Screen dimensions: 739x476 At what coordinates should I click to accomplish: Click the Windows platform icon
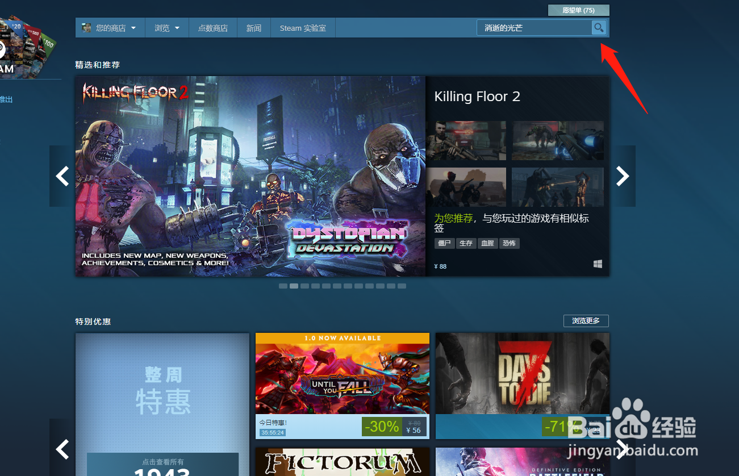click(x=598, y=264)
